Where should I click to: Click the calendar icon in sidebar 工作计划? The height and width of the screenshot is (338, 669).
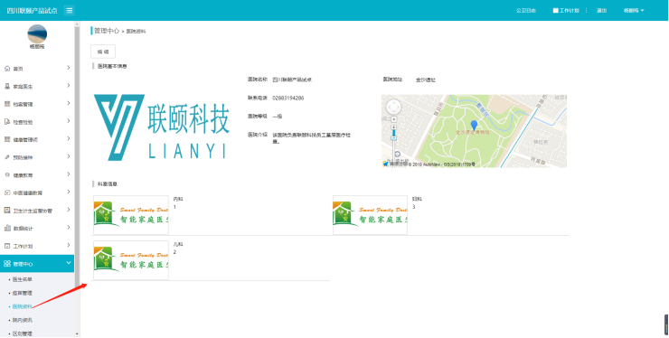click(x=7, y=246)
